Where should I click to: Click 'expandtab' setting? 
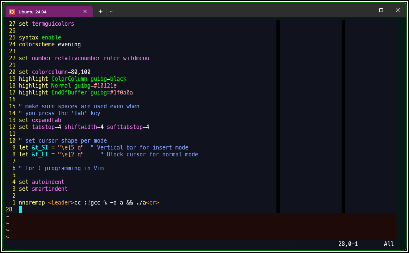[46, 120]
